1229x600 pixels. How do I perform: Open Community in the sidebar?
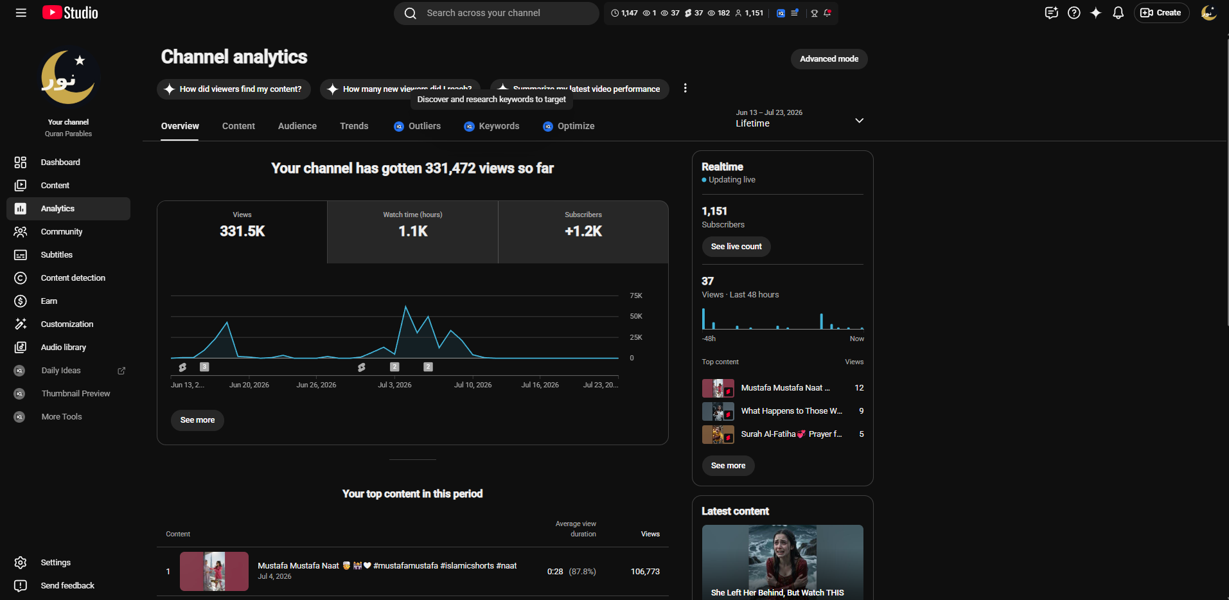click(68, 231)
